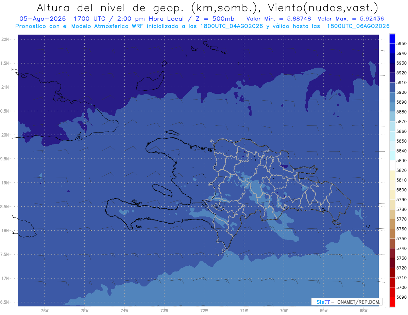Image resolution: width=408 pixels, height=315 pixels.
Task: Click the '72W' longitude axis label
Action: (x=204, y=311)
